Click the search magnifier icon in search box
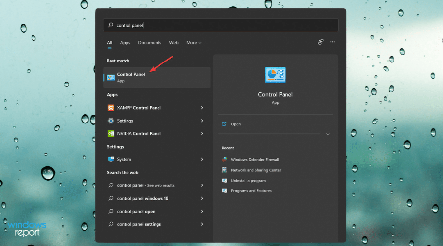Viewport: 443px width, 246px height. [x=111, y=25]
